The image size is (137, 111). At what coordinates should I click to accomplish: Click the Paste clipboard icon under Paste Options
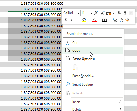pos(75,67)
